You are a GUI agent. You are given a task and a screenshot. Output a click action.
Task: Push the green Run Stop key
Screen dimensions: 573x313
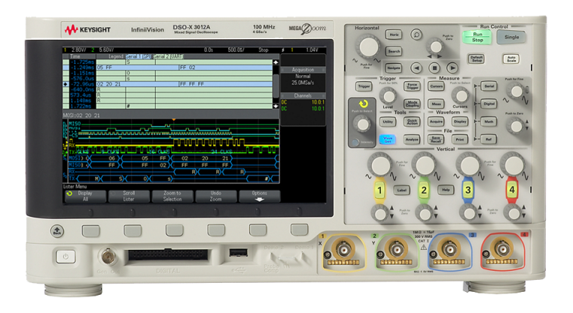[477, 38]
